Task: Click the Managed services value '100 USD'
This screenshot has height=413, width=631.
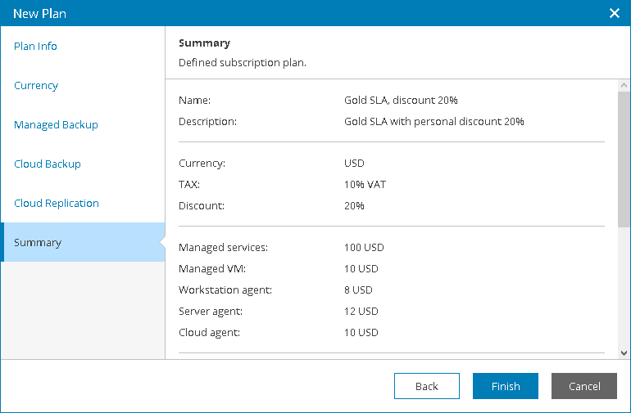Action: coord(364,248)
